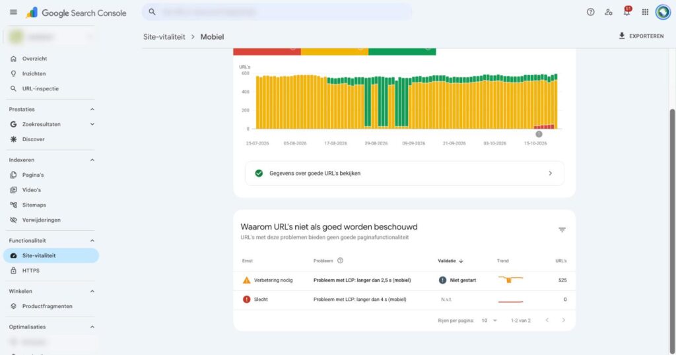Viewport: 676px width, 355px height.
Task: Click the chart annotation marker near 15-10
Action: [x=539, y=134]
